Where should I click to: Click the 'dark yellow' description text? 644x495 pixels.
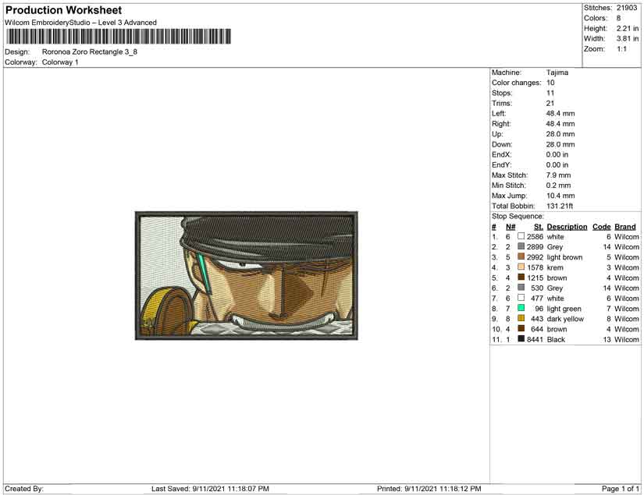point(565,319)
